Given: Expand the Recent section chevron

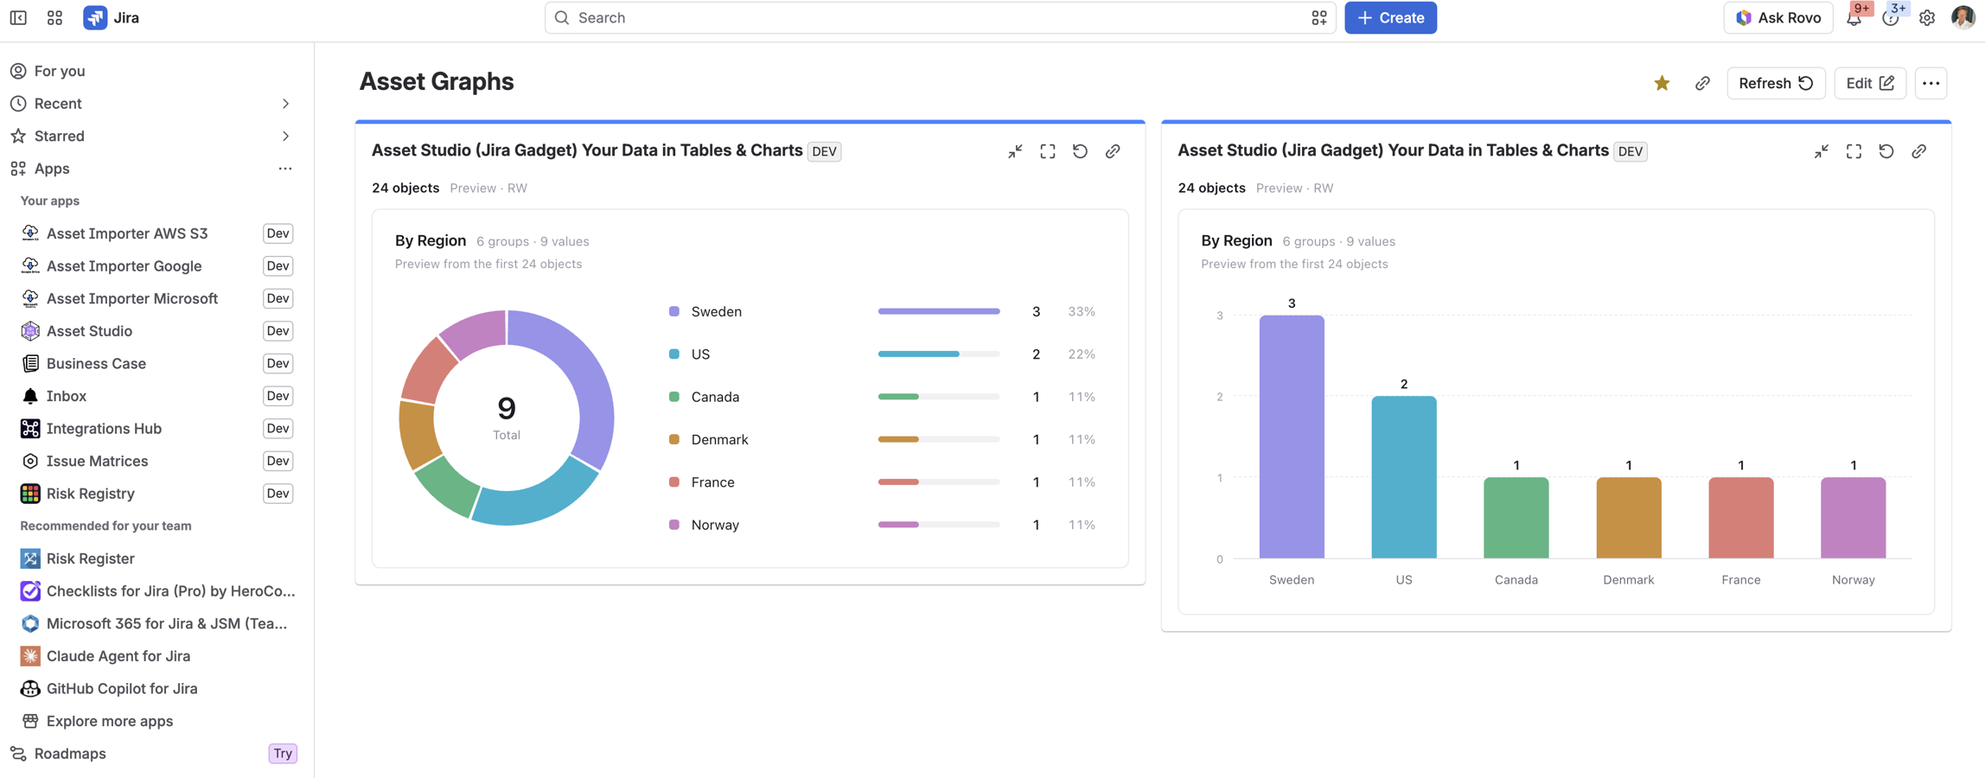Looking at the screenshot, I should [285, 104].
